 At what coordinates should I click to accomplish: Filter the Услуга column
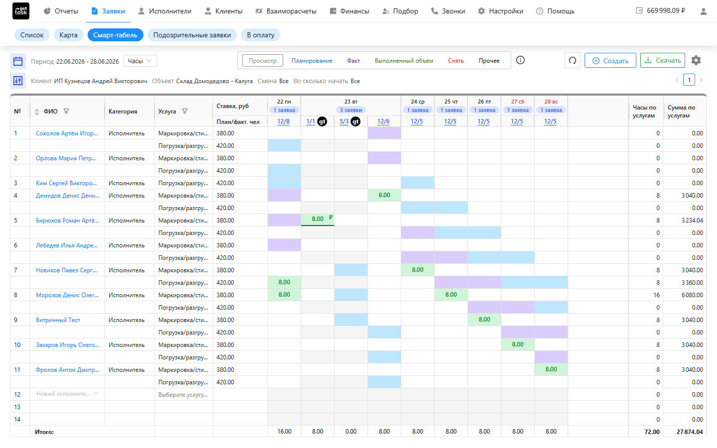click(x=185, y=112)
